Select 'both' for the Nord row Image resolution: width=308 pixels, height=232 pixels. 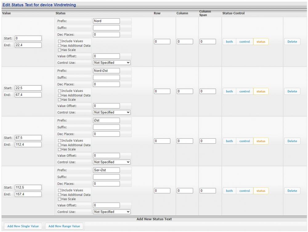tap(229, 42)
